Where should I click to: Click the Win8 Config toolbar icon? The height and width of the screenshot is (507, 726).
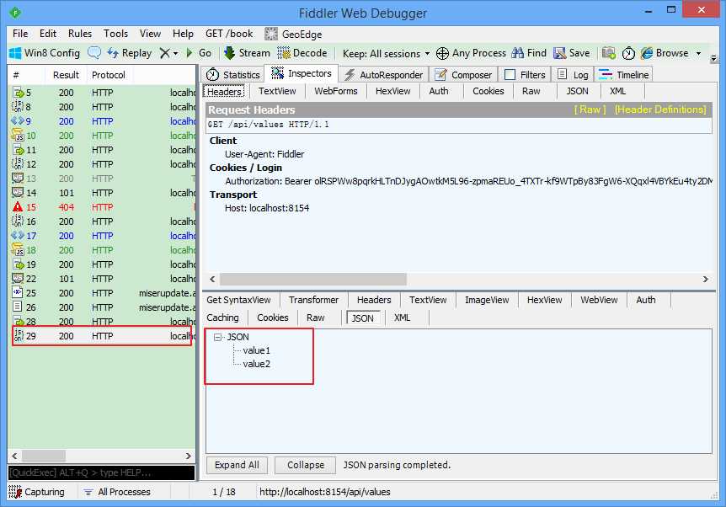click(15, 53)
